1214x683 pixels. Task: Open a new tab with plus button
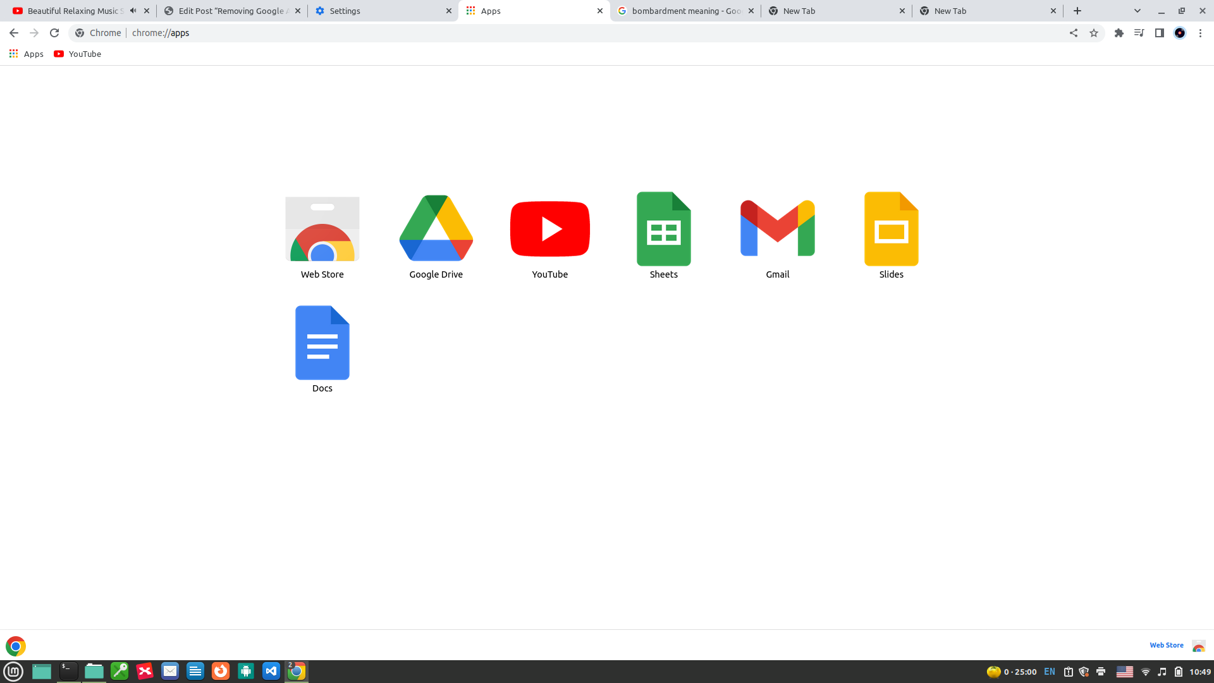click(x=1077, y=11)
